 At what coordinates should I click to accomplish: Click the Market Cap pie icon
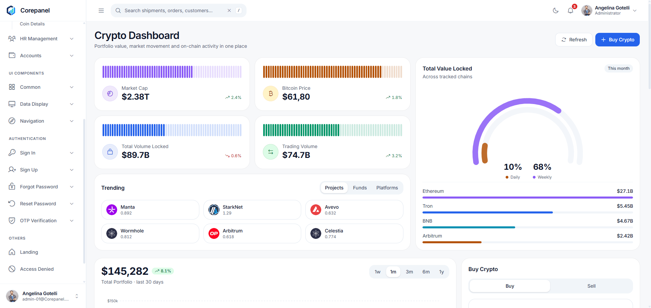110,94
